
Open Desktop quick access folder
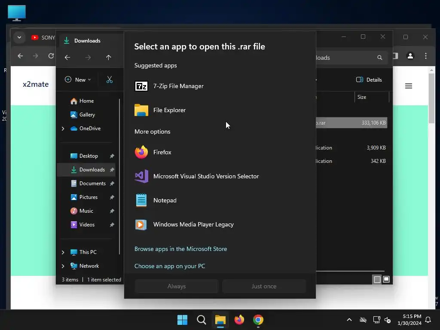[84, 156]
